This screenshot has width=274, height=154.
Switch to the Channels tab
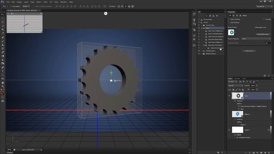237,79
